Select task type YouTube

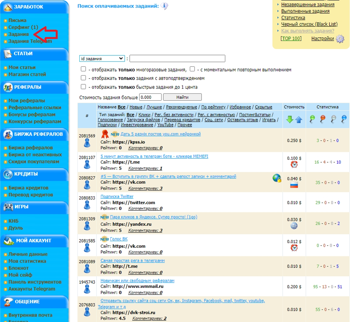tap(166, 125)
